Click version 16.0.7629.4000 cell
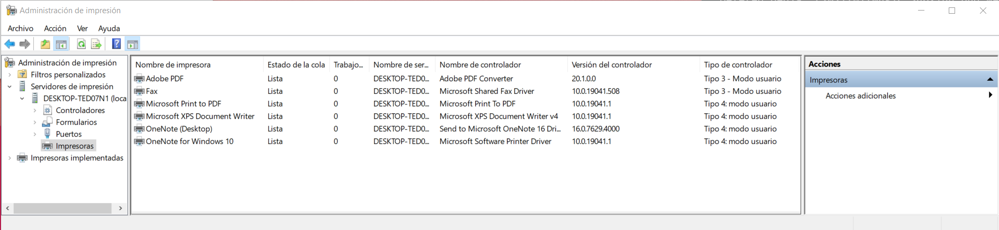 click(x=596, y=129)
